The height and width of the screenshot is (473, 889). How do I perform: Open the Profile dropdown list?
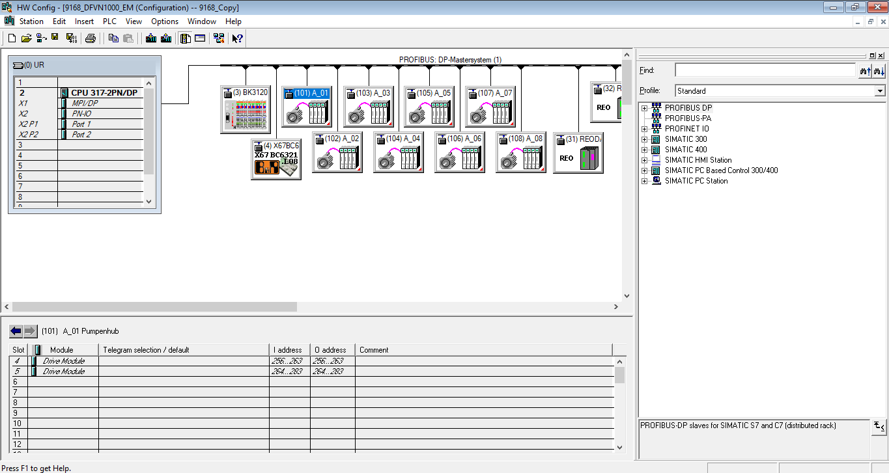click(880, 91)
